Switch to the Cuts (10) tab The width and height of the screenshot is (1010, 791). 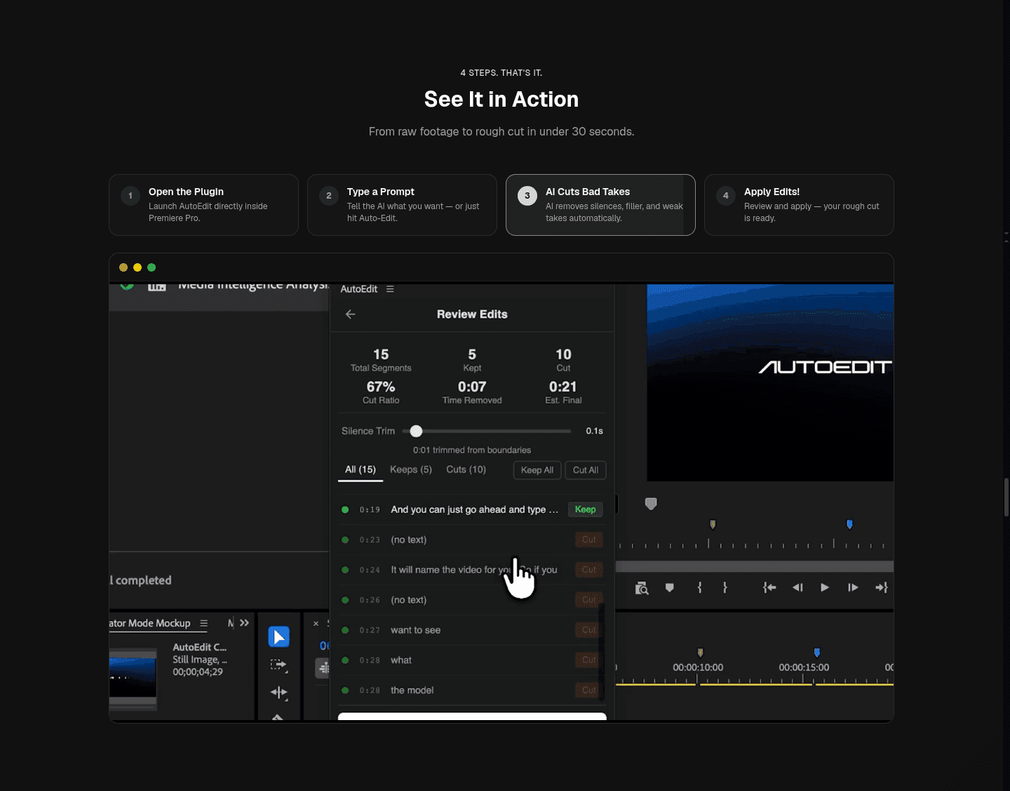tap(466, 470)
